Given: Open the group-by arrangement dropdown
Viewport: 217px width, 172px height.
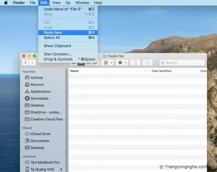Looking at the screenshot, I should 108,63.
